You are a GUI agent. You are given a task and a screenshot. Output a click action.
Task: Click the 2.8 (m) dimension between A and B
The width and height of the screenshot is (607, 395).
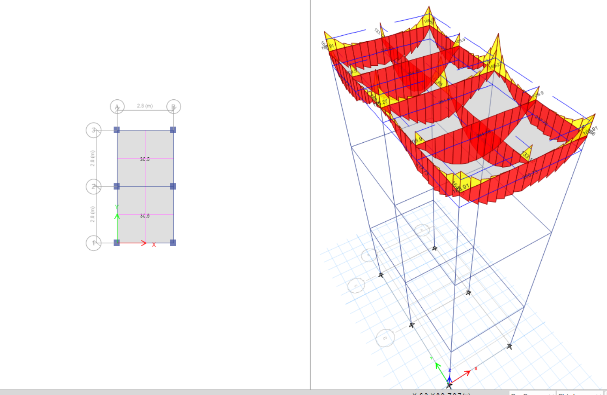pos(145,106)
